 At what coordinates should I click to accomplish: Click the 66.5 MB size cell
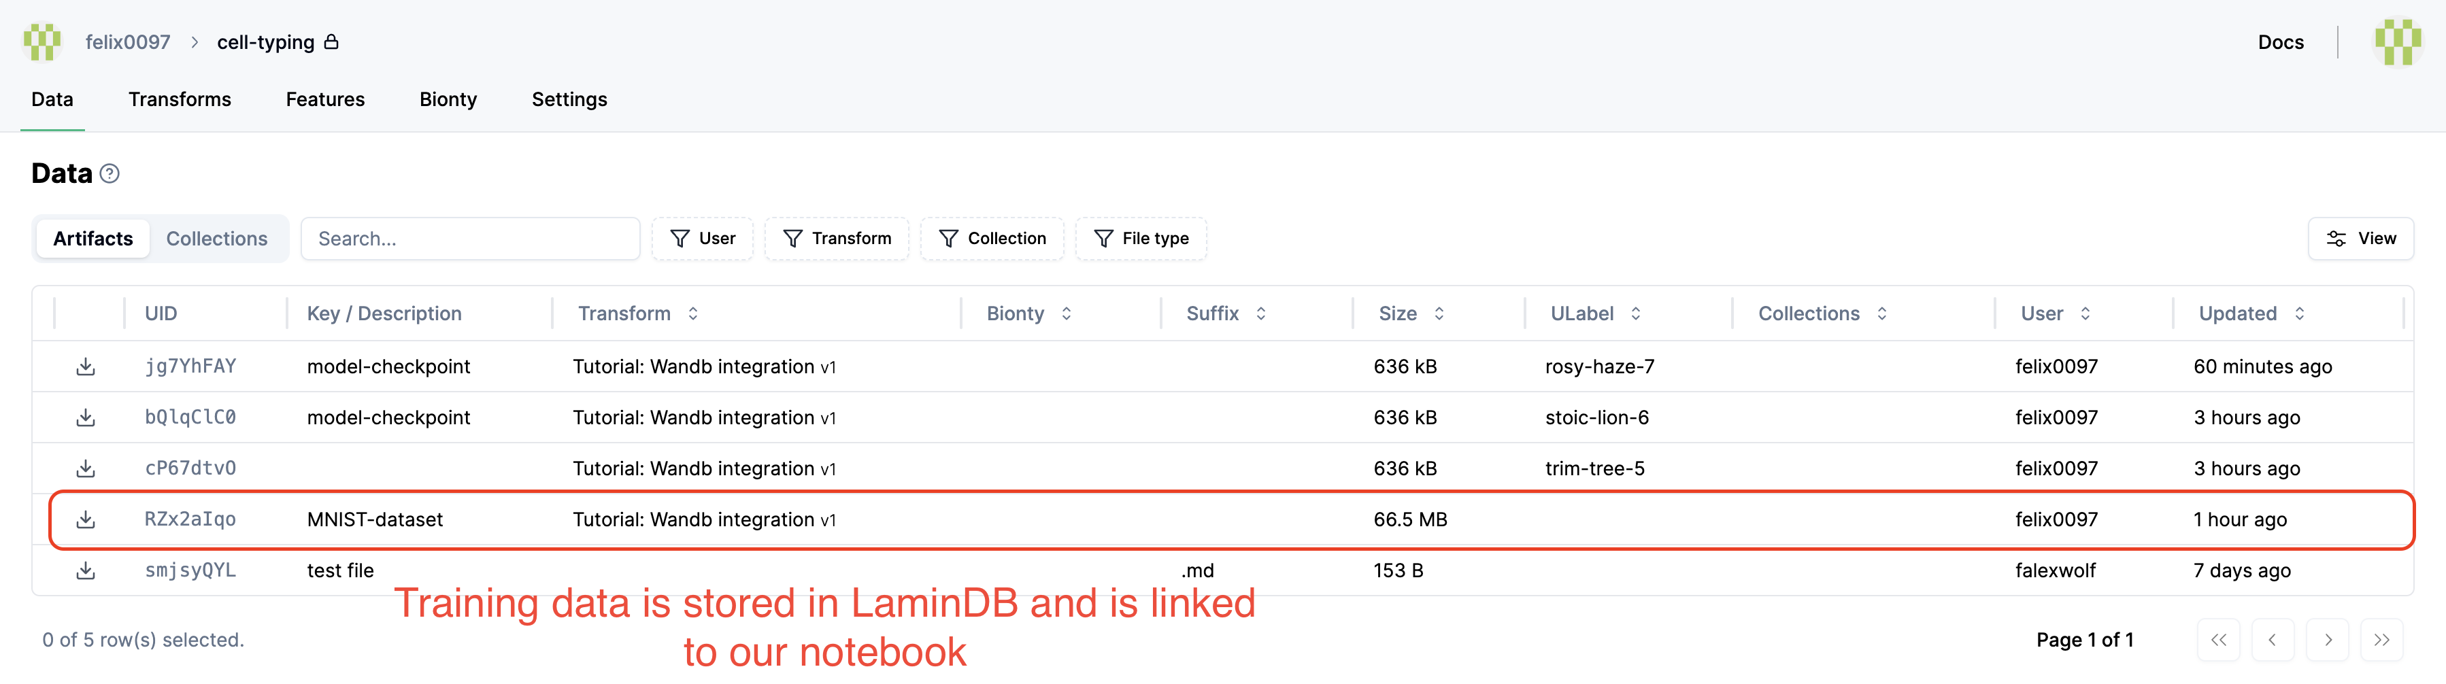[x=1410, y=520]
